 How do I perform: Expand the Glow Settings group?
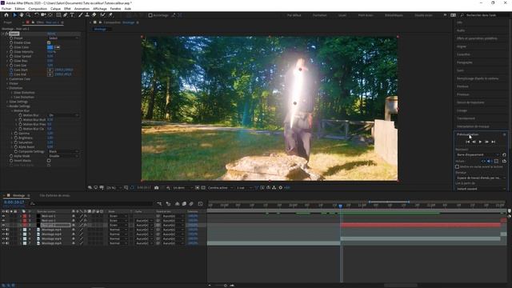pos(7,102)
